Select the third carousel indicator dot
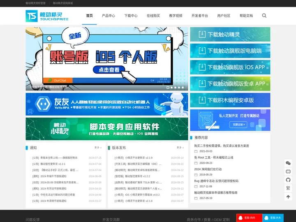The width and height of the screenshot is (296, 222). coord(176,88)
